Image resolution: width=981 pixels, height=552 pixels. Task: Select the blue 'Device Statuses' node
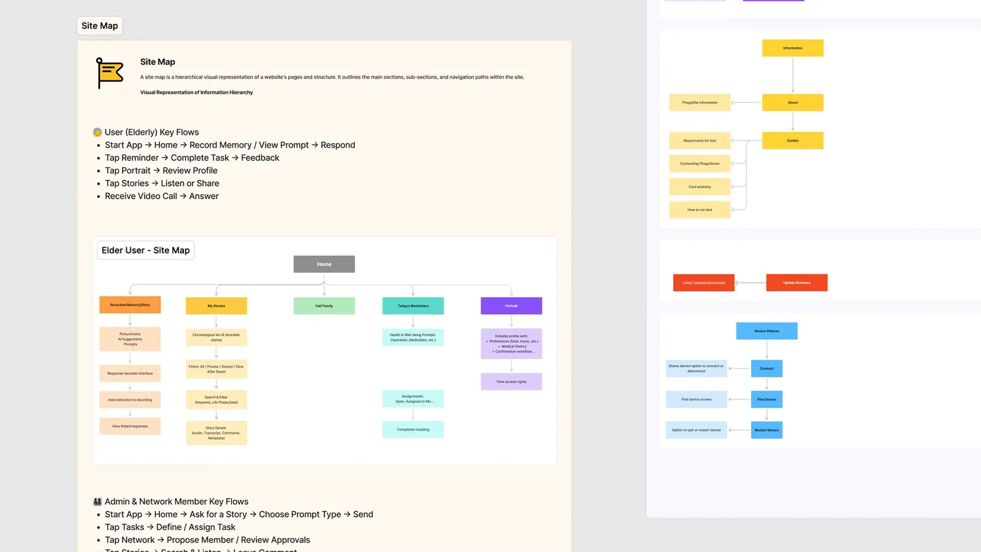(x=767, y=331)
